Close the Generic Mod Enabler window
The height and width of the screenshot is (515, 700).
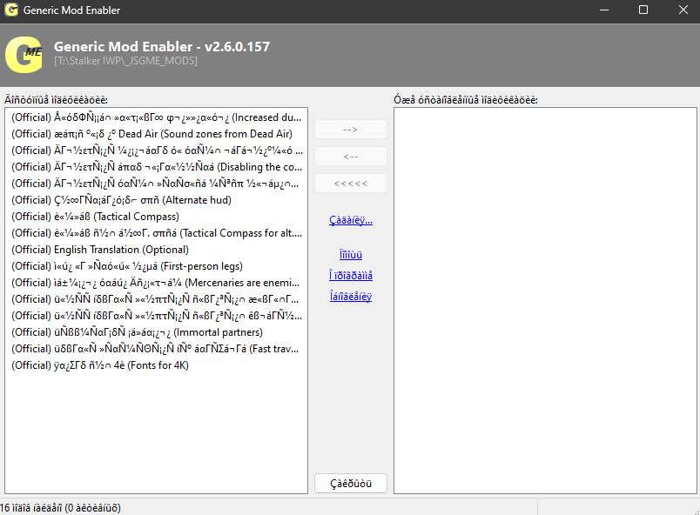[x=683, y=10]
